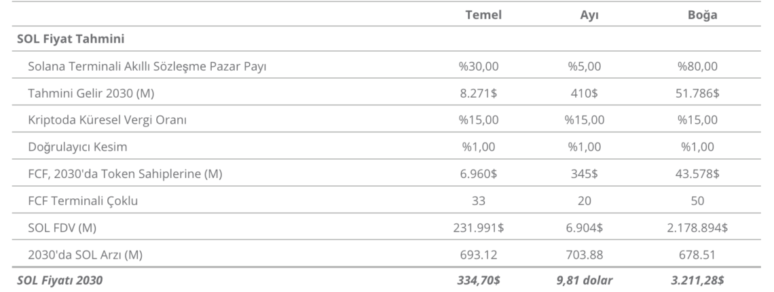Click the 9,81 dolar bear price cell
774x292 pixels.
point(585,280)
